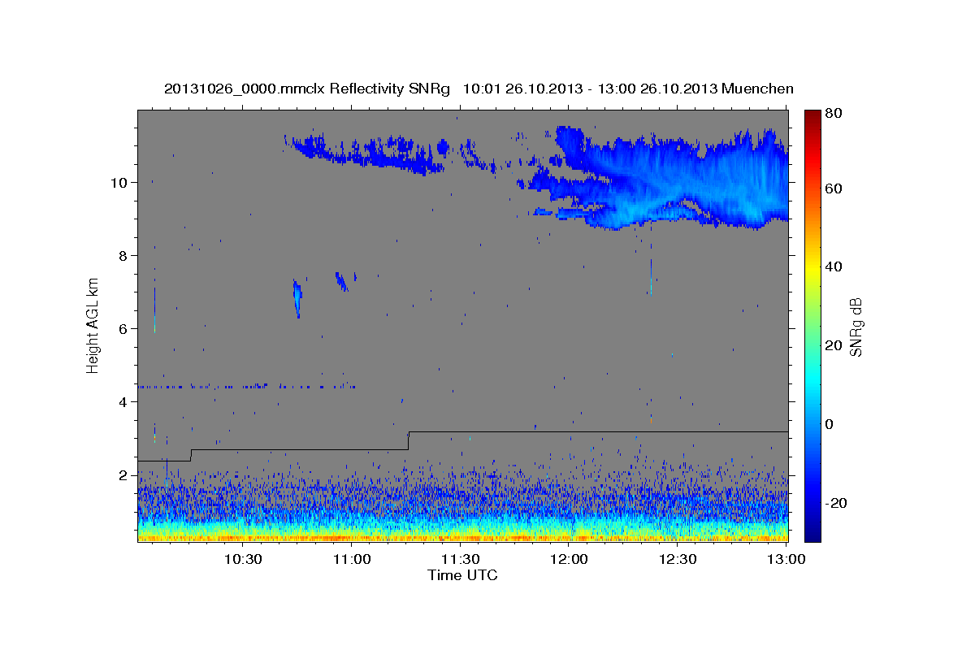Click the 12:00 time tick label
The height and width of the screenshot is (650, 975).
570,559
